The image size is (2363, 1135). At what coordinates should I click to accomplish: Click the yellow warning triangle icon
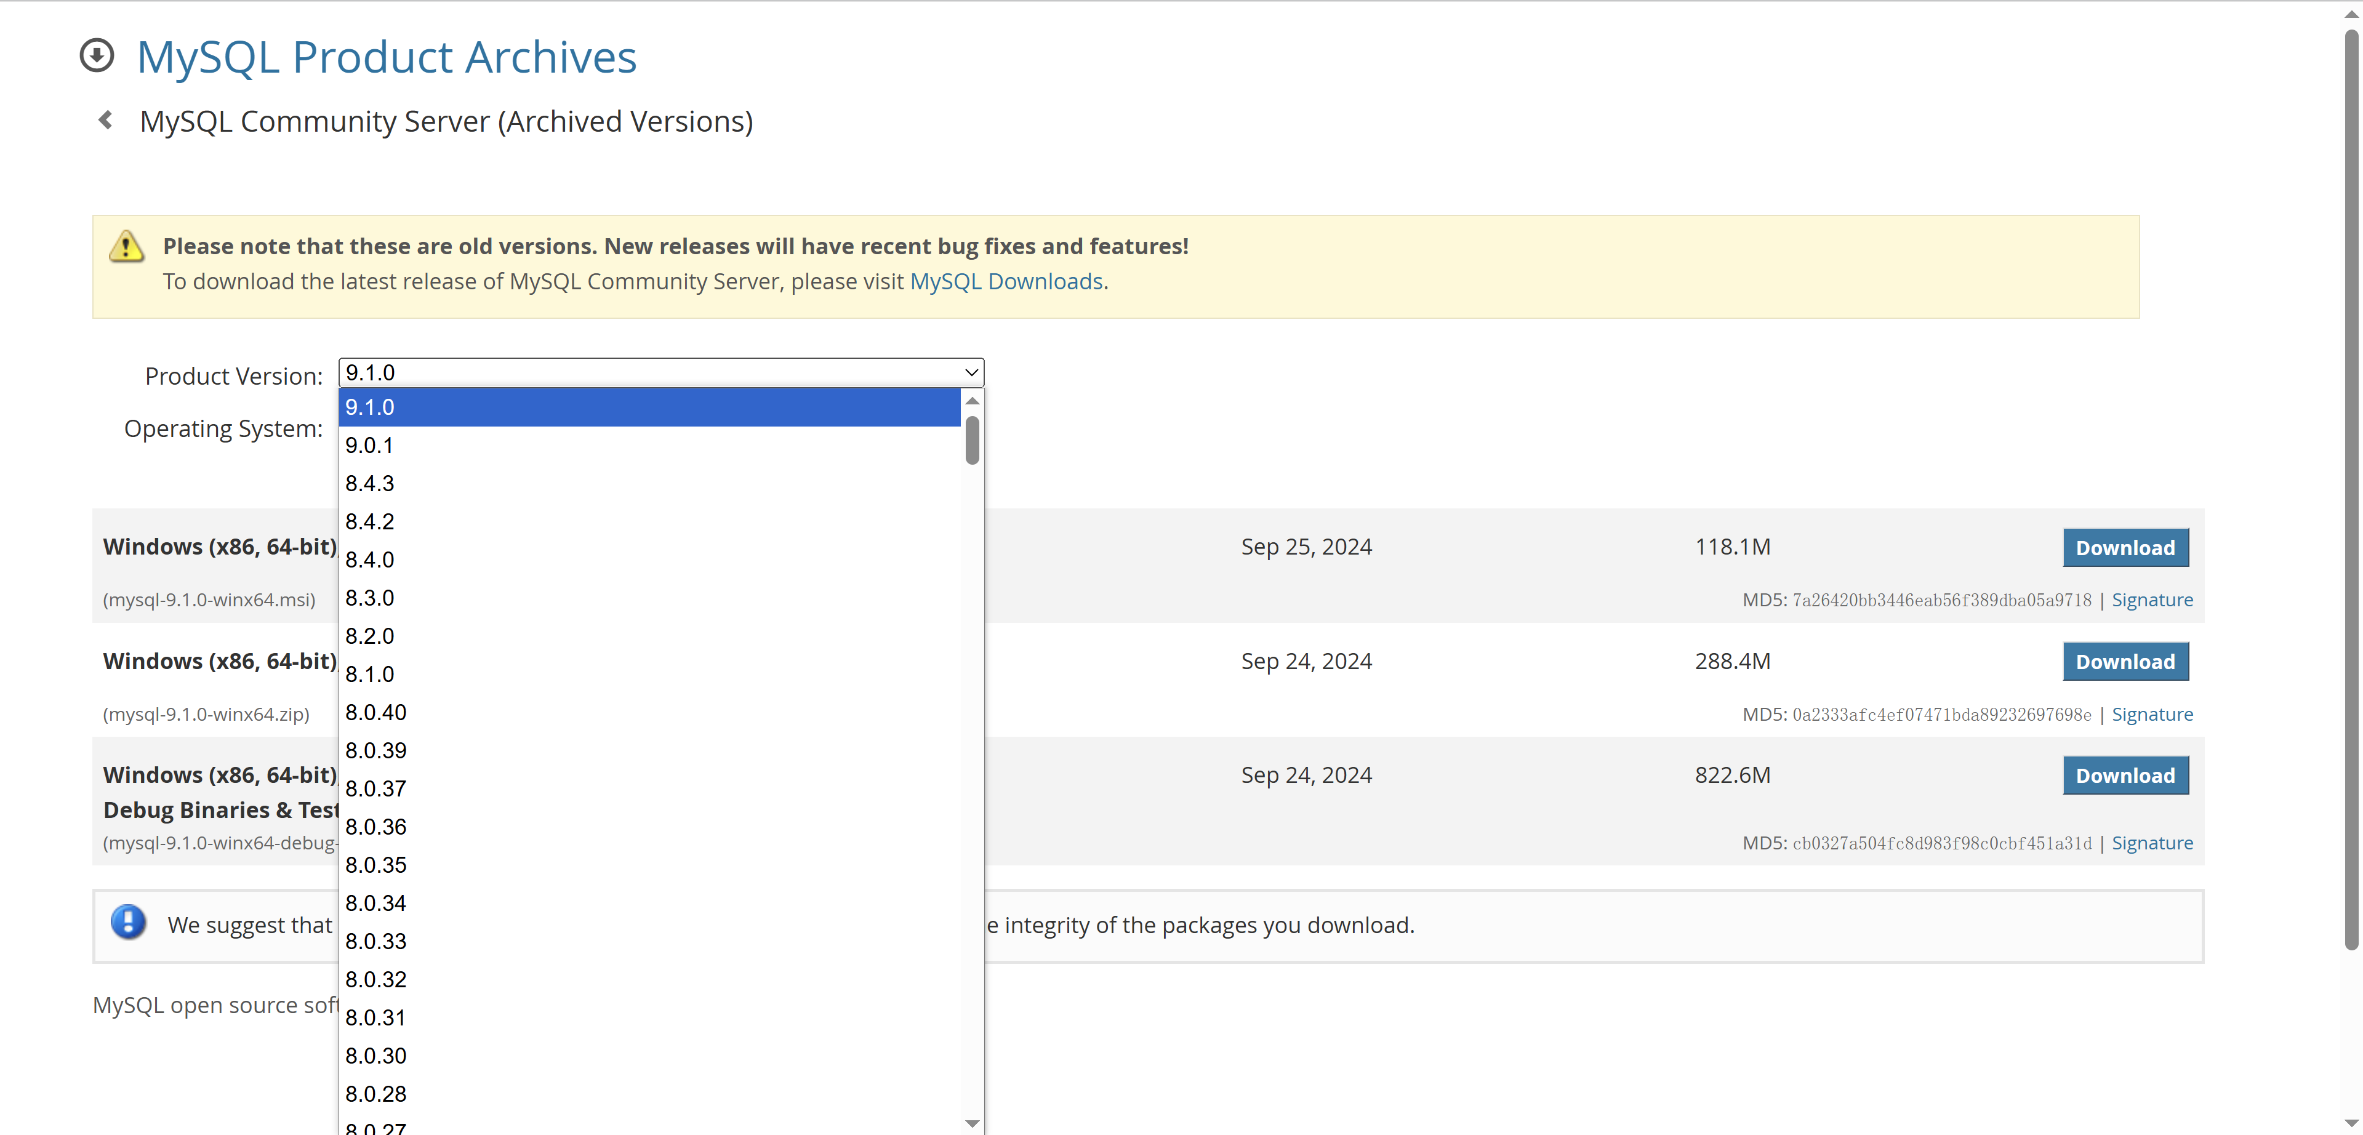[x=126, y=247]
